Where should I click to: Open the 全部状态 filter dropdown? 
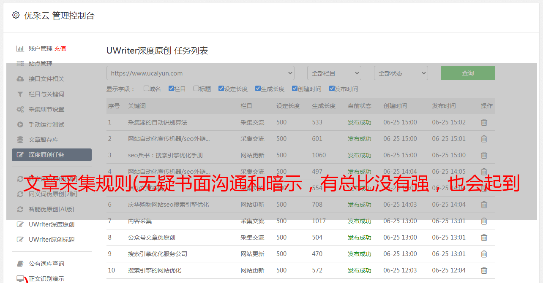(x=401, y=73)
